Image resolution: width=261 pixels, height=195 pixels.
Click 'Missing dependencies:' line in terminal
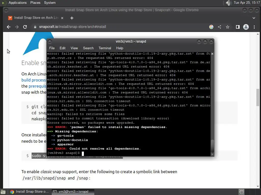76,131
